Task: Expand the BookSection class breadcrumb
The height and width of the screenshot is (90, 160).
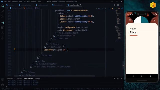Action: point(28,8)
